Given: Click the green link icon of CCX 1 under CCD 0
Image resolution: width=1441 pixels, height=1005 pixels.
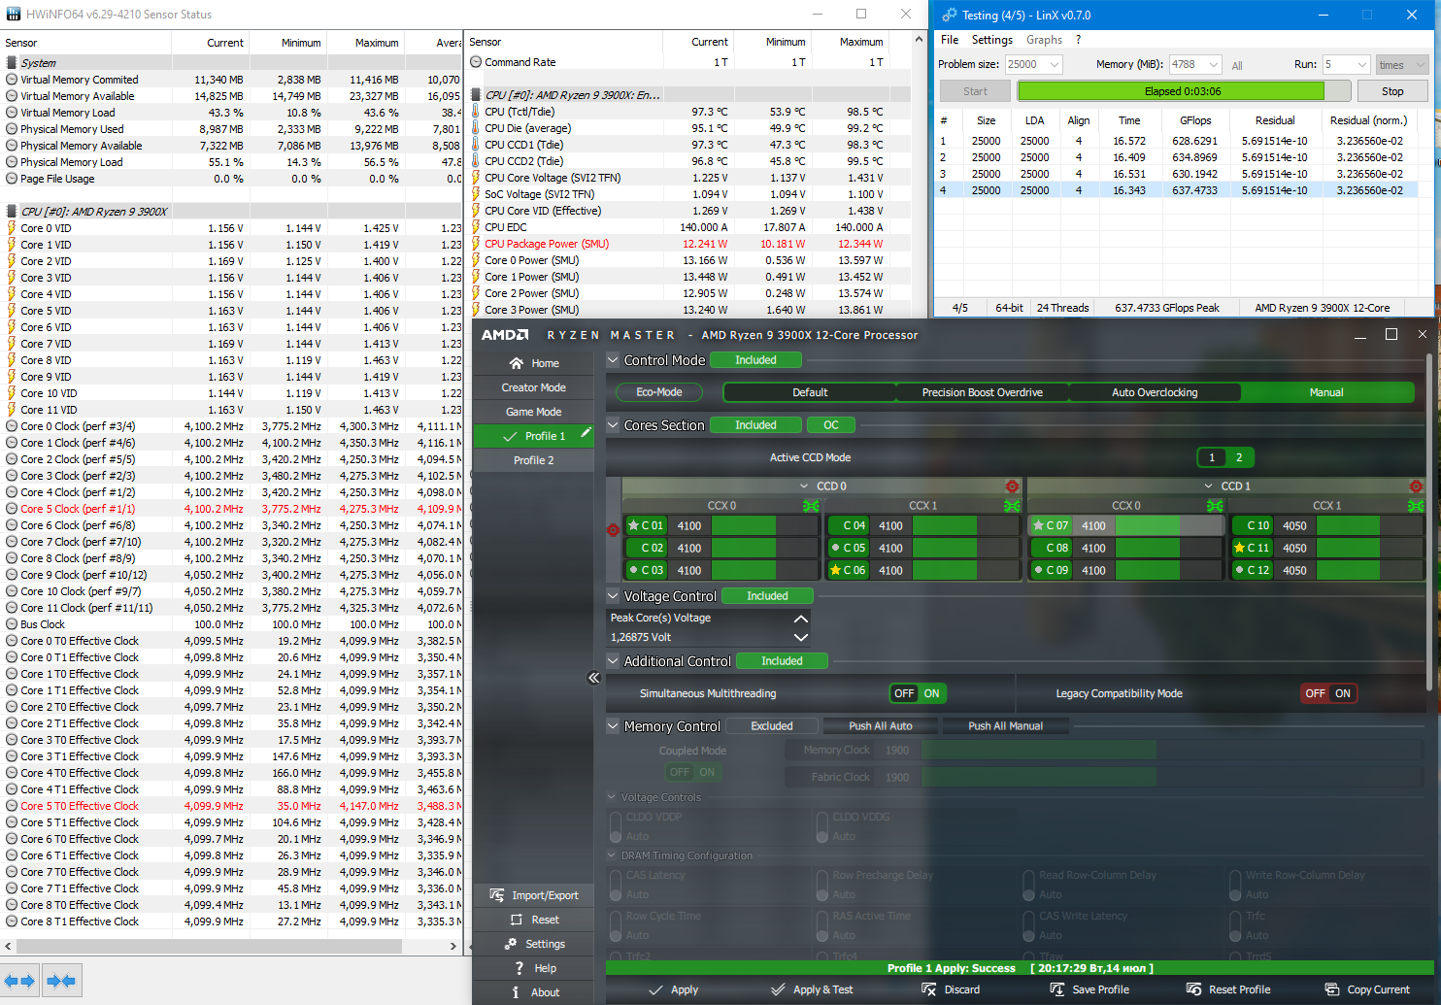Looking at the screenshot, I should [x=1012, y=506].
